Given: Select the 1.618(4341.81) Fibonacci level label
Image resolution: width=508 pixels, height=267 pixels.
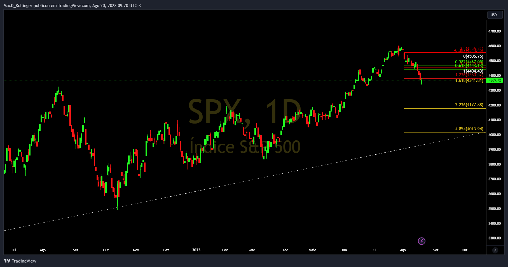Looking at the screenshot, I should click(469, 80).
